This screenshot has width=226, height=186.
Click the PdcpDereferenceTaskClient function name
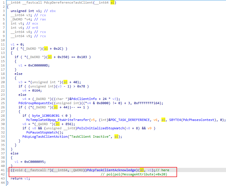[68, 3]
